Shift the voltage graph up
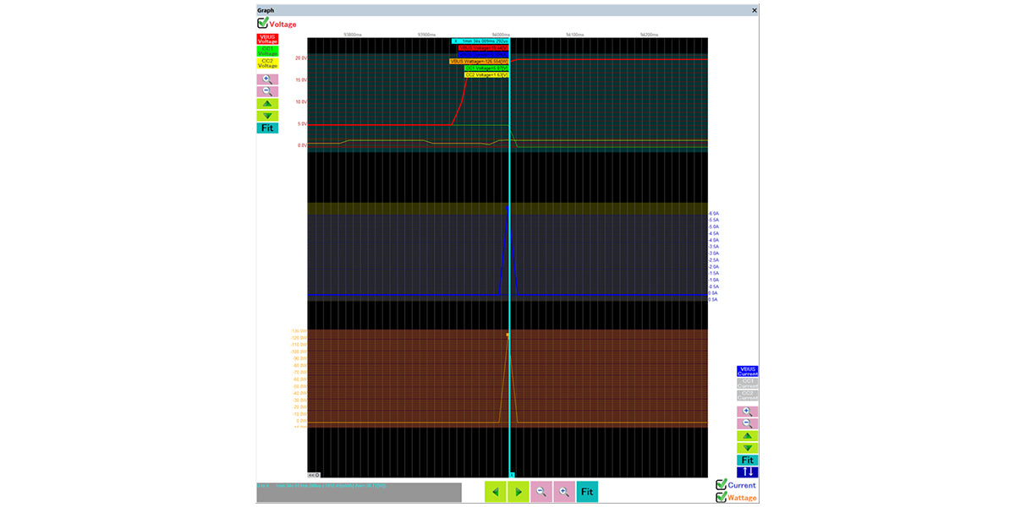This screenshot has width=1015, height=507. 267,103
